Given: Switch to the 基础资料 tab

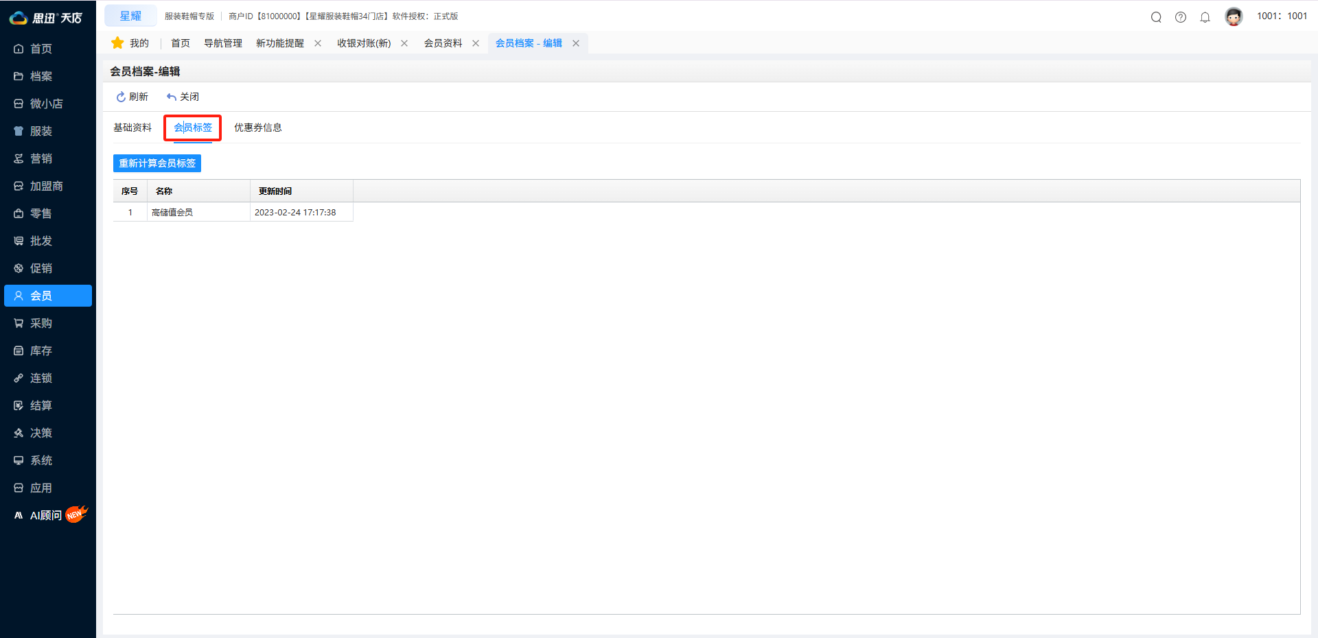Looking at the screenshot, I should [x=132, y=128].
